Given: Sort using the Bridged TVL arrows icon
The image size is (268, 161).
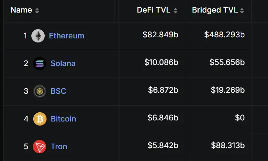Looking at the screenshot, I should coord(242,11).
